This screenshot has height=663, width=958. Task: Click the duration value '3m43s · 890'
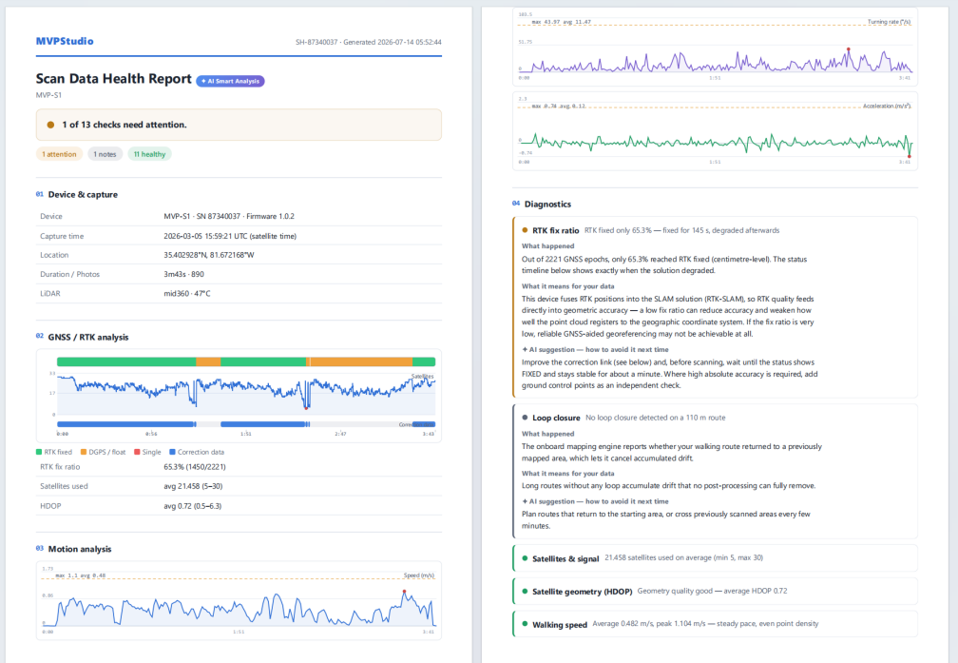click(x=183, y=274)
